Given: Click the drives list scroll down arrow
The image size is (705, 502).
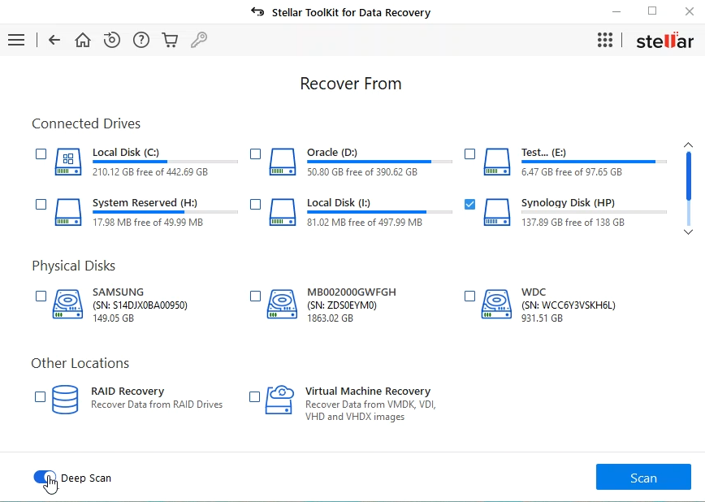Looking at the screenshot, I should (x=689, y=232).
